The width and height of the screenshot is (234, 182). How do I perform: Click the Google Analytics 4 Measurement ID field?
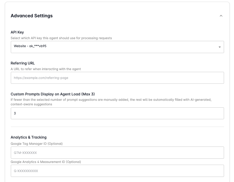(x=117, y=171)
